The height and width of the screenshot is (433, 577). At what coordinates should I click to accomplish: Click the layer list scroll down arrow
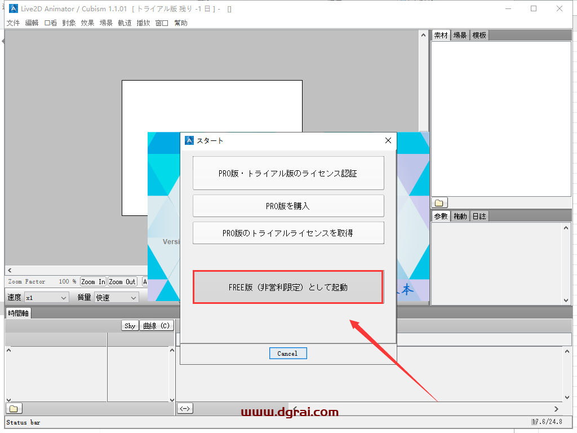(x=171, y=400)
